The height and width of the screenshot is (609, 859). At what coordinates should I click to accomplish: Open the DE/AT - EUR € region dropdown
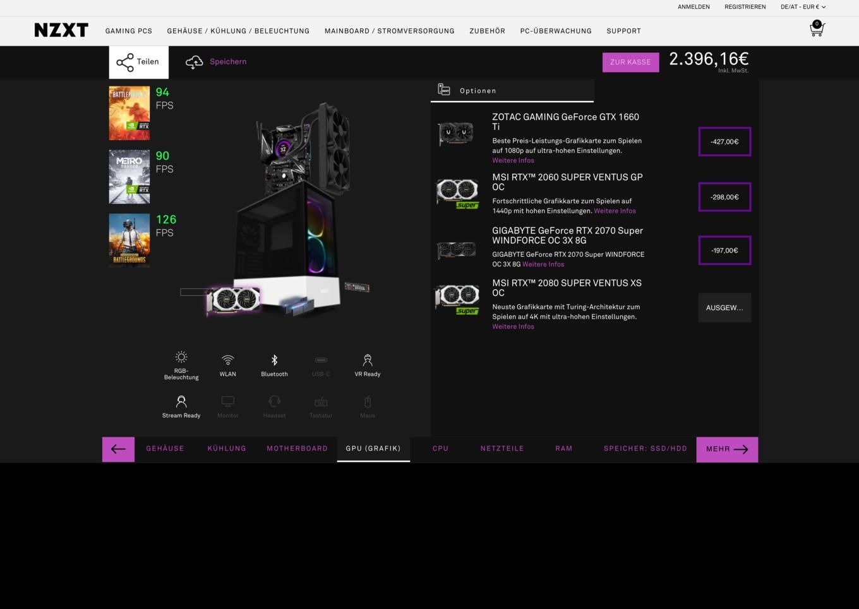point(803,7)
